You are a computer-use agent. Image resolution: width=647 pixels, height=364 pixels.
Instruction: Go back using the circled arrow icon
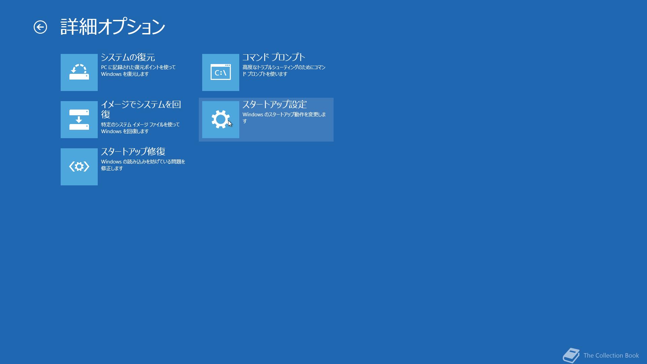tap(40, 27)
